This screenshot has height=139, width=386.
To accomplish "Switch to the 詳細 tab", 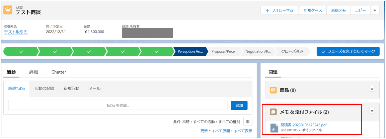I will pos(34,72).
